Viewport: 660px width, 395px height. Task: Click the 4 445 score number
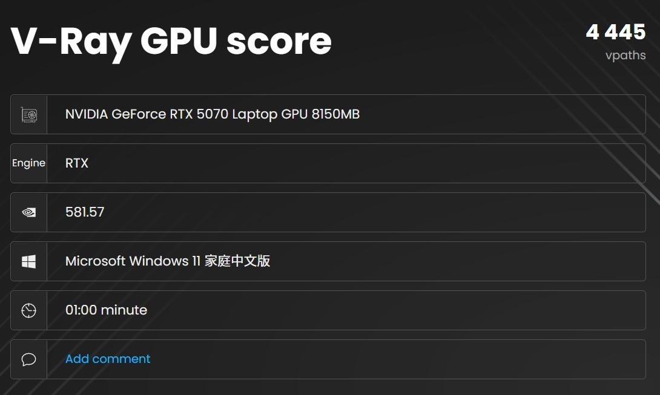pos(615,32)
